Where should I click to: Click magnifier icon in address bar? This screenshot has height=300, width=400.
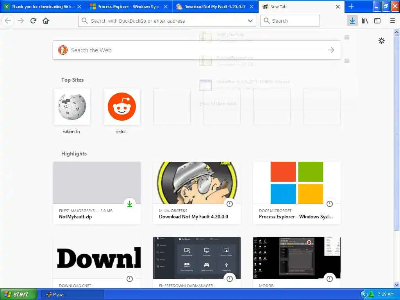[x=85, y=21]
